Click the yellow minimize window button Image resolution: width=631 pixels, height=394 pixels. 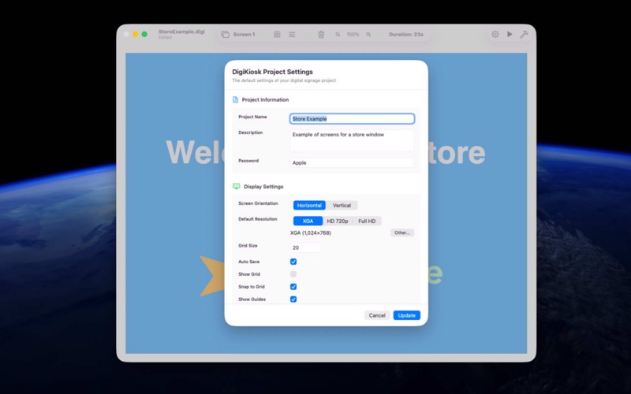135,34
